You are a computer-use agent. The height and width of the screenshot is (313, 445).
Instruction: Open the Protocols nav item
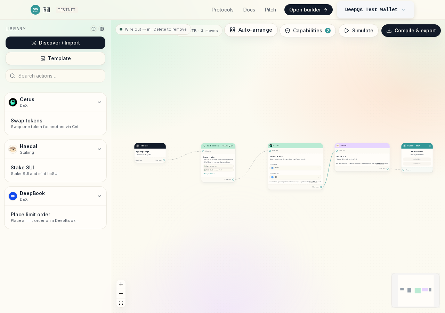[222, 10]
